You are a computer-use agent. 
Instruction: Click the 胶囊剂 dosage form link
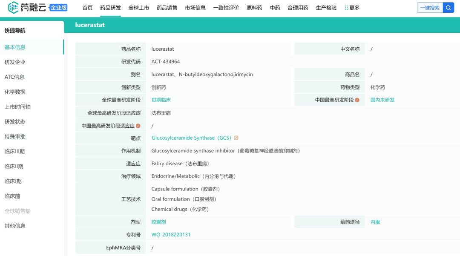tap(158, 222)
